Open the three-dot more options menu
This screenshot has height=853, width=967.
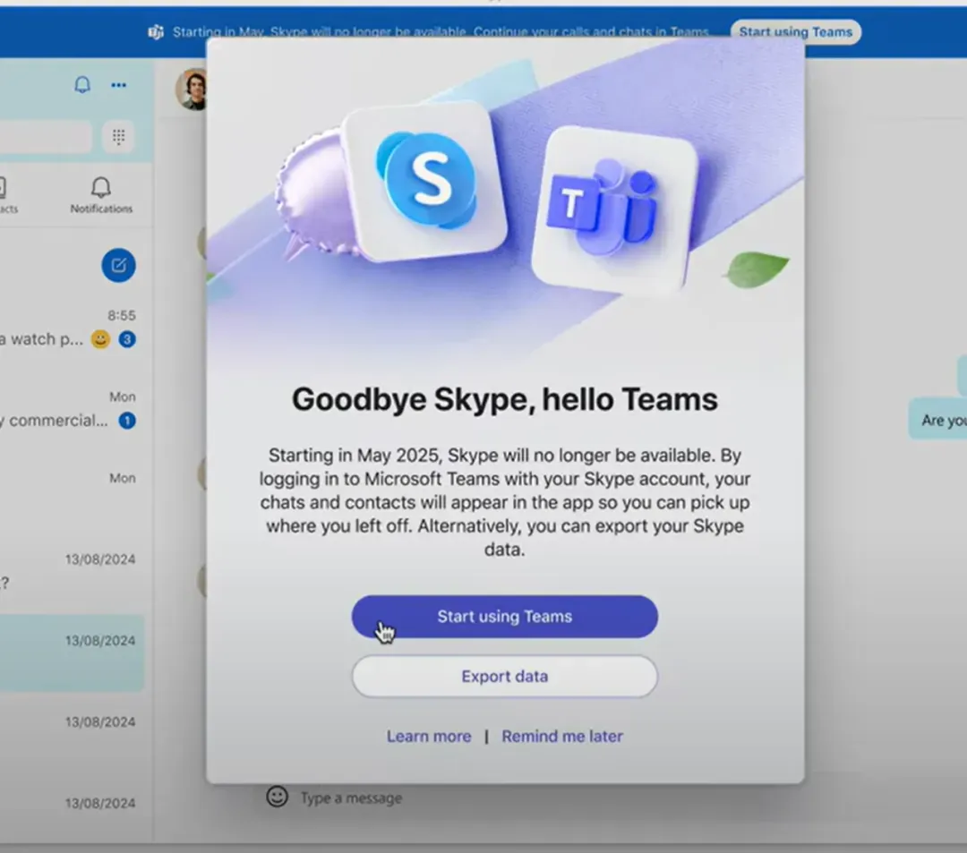(x=118, y=85)
